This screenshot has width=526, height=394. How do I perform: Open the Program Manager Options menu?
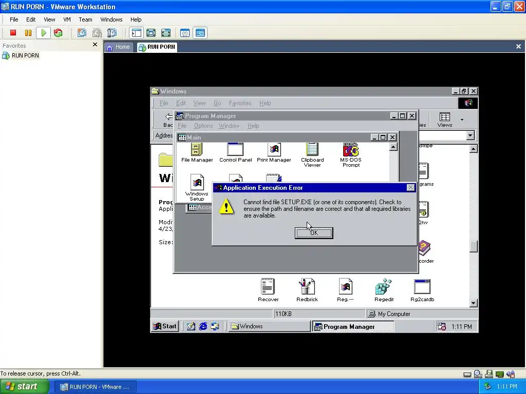pos(203,126)
